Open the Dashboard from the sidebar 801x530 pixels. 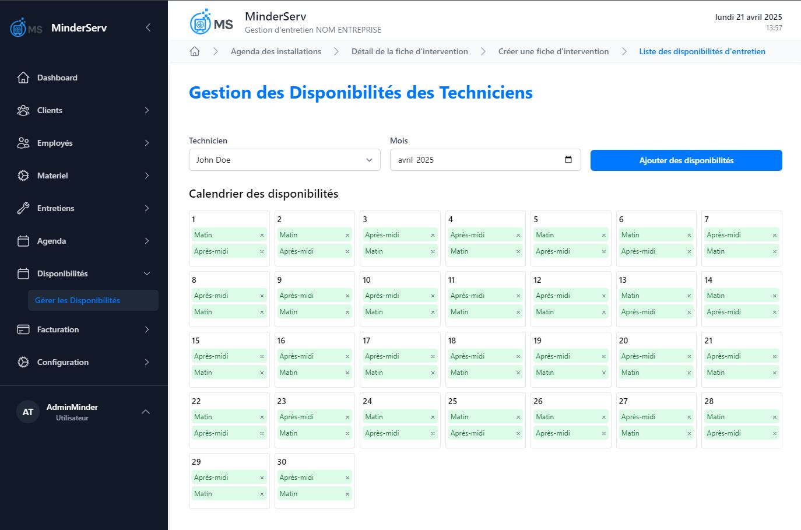coord(23,78)
